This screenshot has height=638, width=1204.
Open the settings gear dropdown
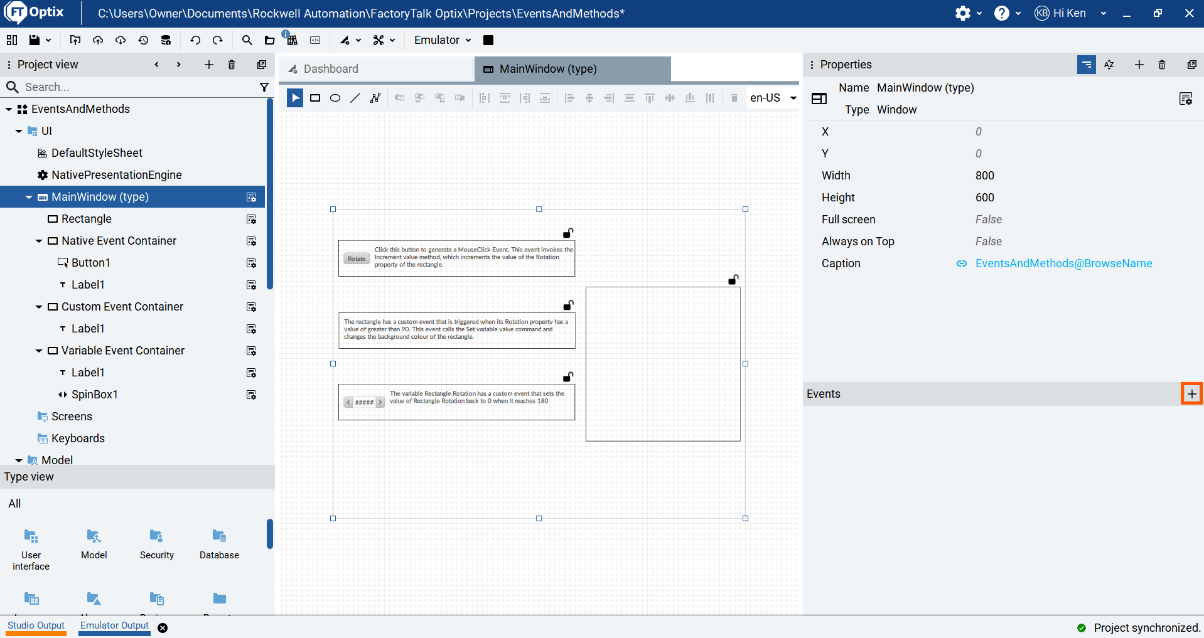(968, 13)
